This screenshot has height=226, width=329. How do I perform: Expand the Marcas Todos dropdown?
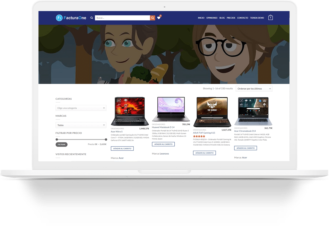coord(81,125)
